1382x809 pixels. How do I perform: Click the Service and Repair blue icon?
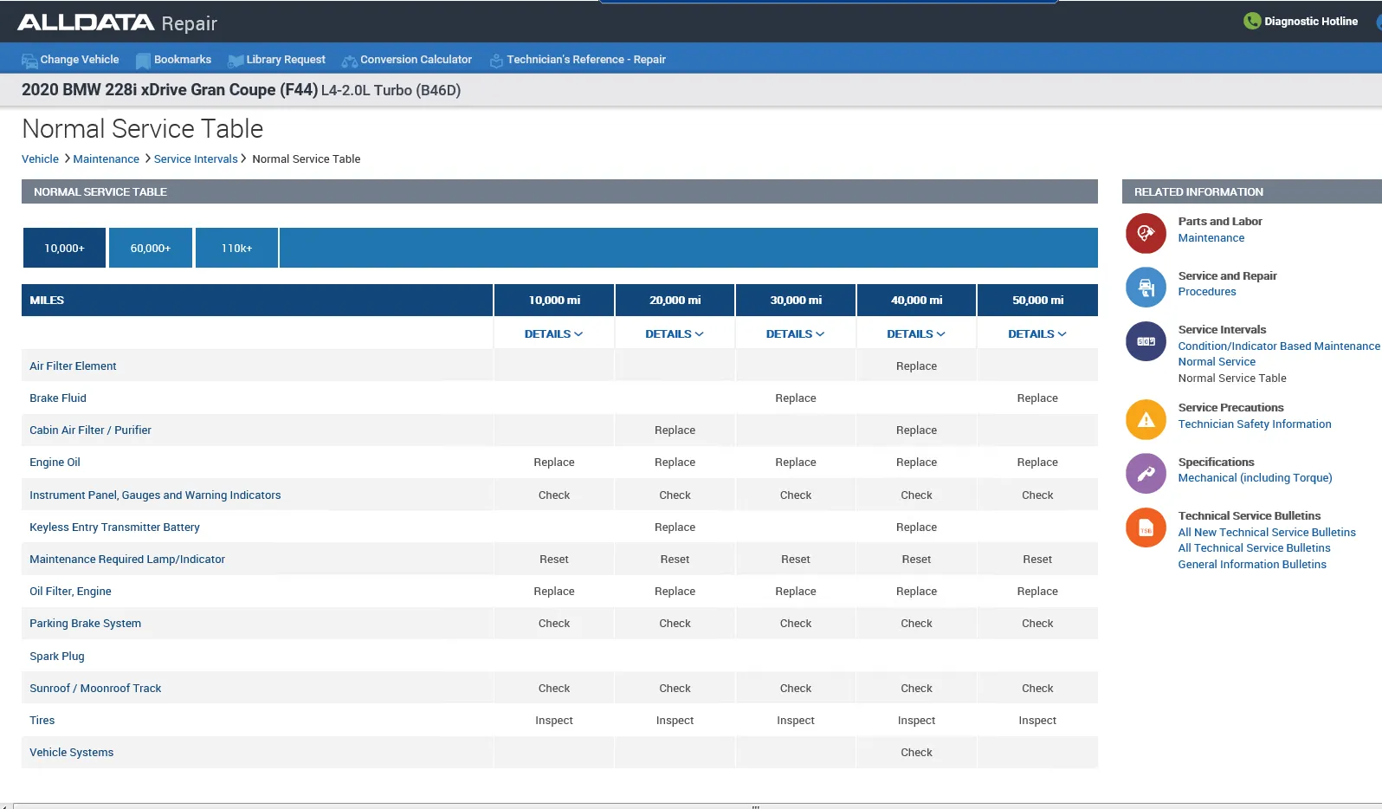click(1146, 287)
